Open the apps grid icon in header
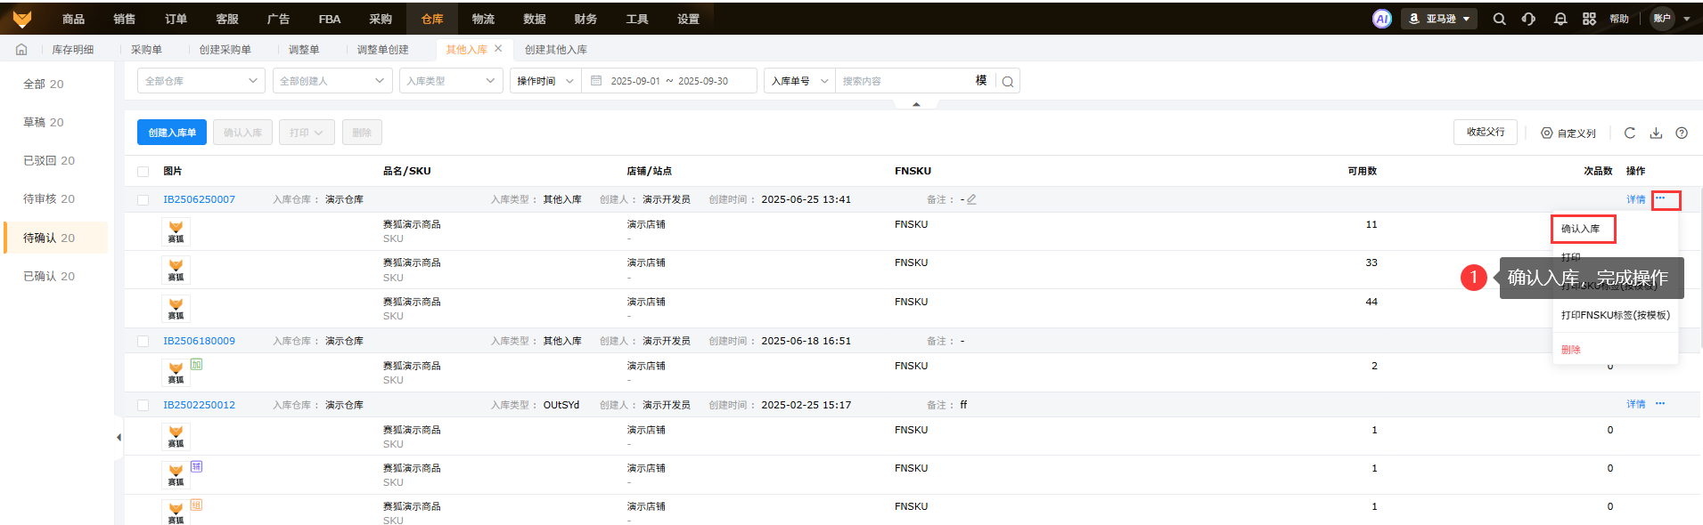 tap(1589, 19)
